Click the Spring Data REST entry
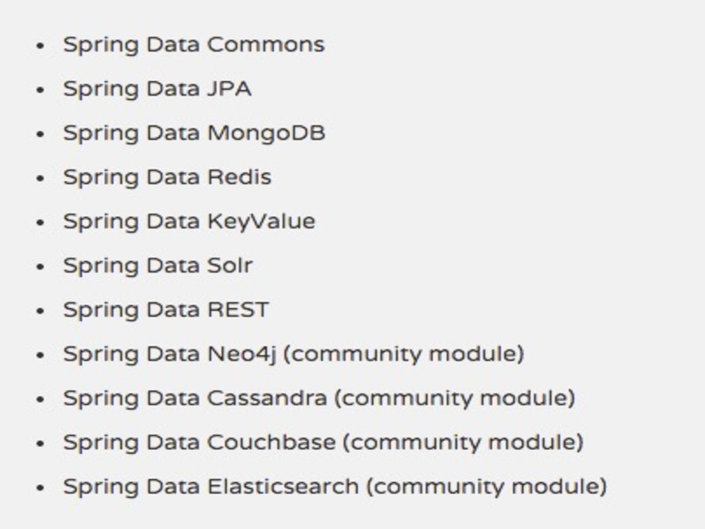 point(166,310)
